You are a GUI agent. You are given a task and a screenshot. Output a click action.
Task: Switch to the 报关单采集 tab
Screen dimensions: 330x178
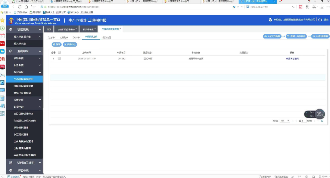click(x=88, y=29)
